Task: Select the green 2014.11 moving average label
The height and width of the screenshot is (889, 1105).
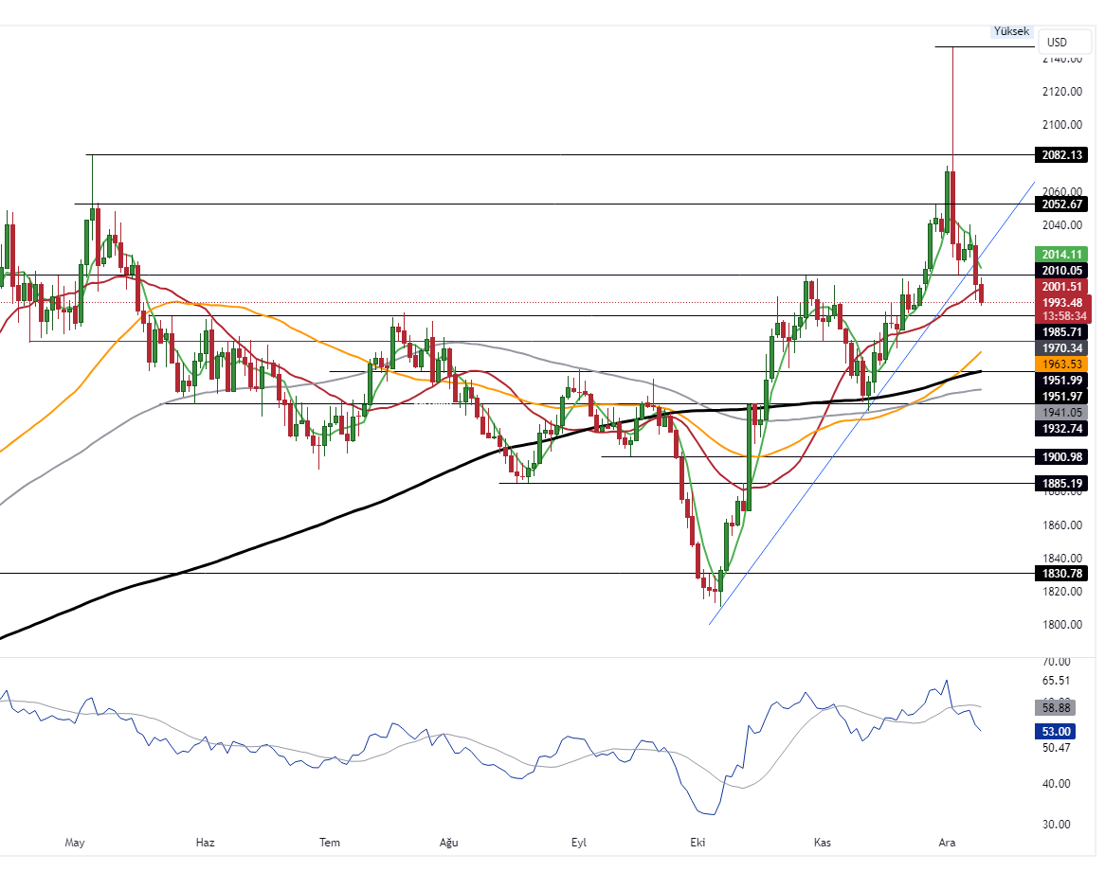Action: point(1061,254)
